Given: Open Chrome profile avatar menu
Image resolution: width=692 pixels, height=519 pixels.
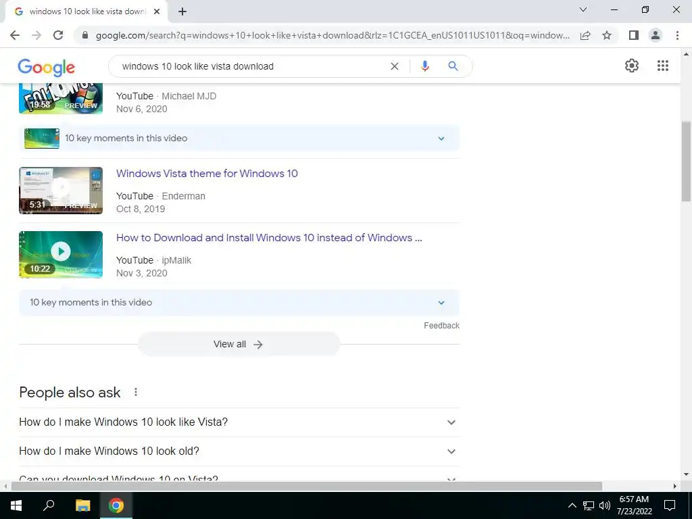Looking at the screenshot, I should (656, 35).
